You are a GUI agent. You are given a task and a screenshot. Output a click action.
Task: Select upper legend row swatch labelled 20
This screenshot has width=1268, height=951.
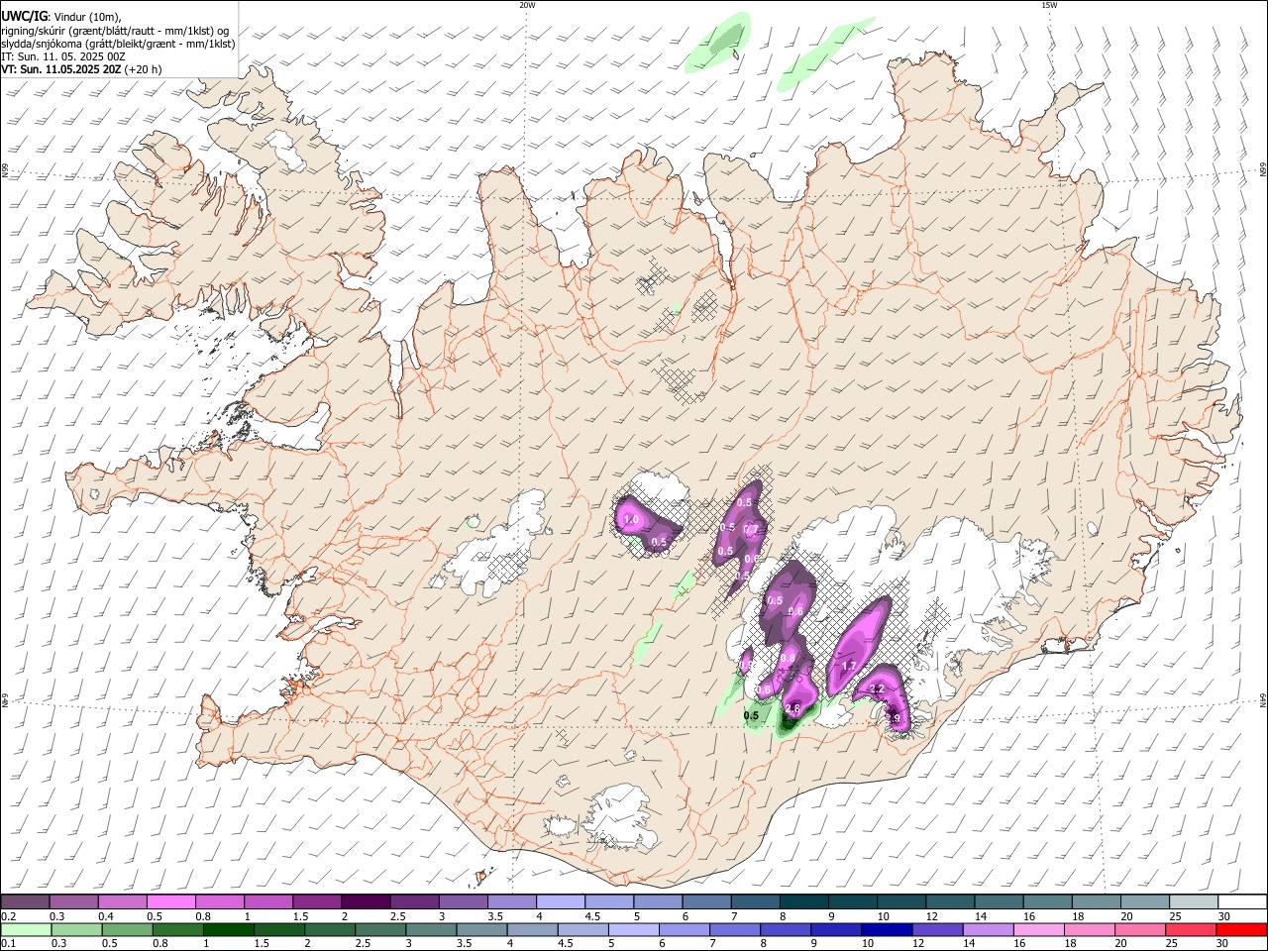tap(1145, 901)
